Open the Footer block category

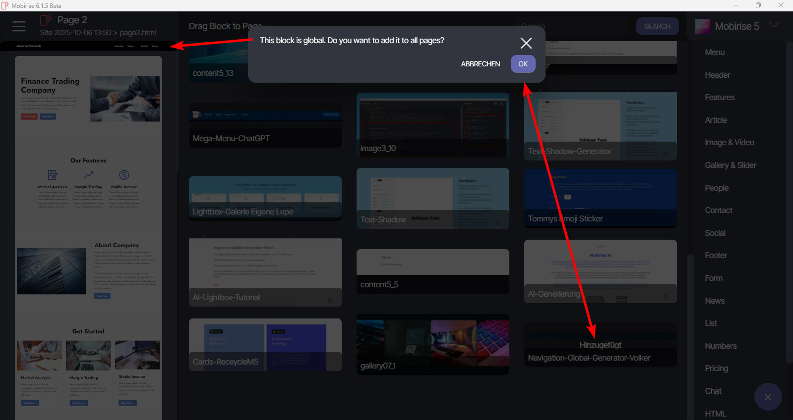coord(716,255)
